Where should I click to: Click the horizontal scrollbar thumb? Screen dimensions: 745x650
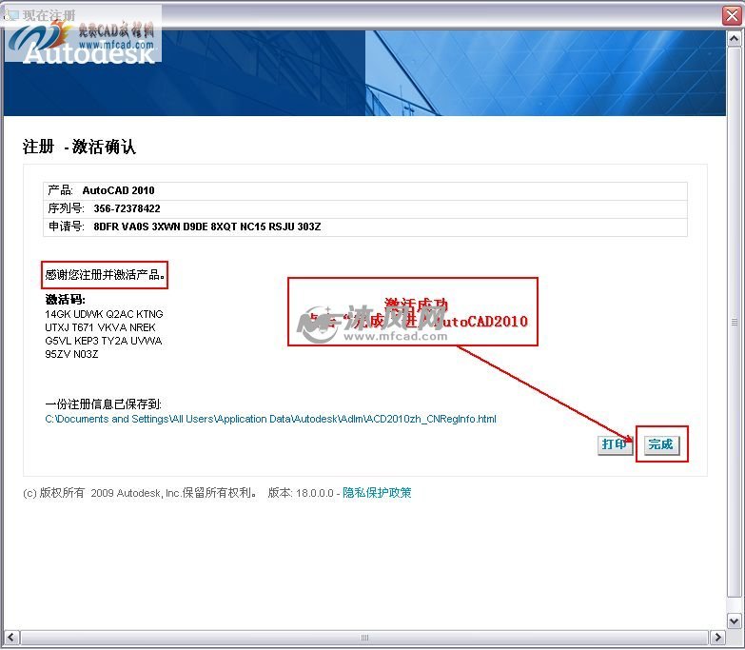point(364,638)
